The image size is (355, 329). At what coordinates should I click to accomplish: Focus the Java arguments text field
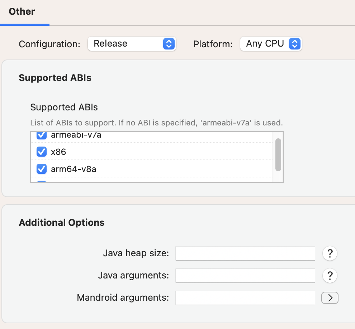pos(245,276)
